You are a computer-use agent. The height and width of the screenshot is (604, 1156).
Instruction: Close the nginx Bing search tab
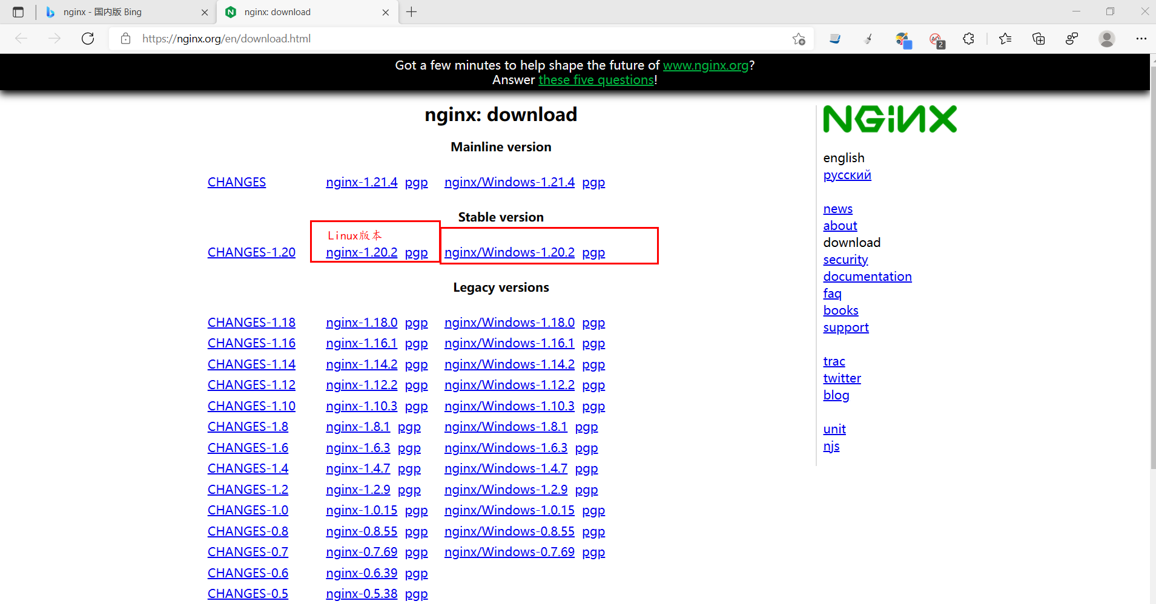click(x=205, y=12)
